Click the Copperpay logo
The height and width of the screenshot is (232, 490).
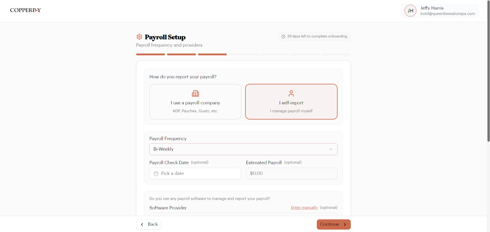tap(25, 10)
